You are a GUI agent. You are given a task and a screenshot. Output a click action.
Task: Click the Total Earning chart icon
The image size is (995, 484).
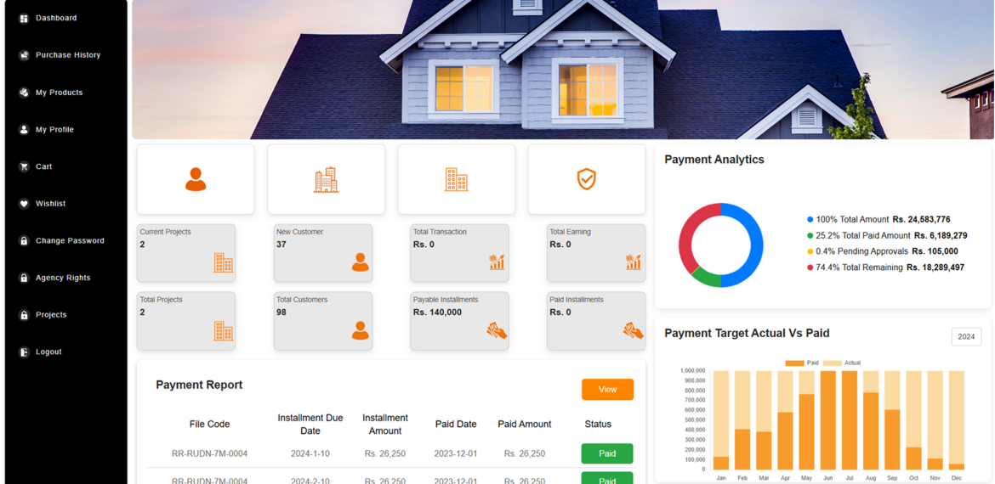pyautogui.click(x=634, y=262)
